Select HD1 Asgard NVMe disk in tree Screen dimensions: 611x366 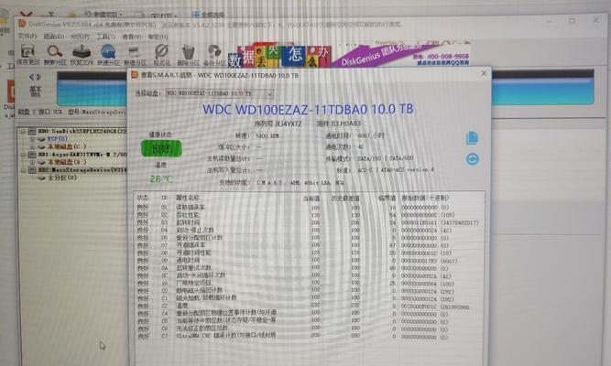point(82,155)
